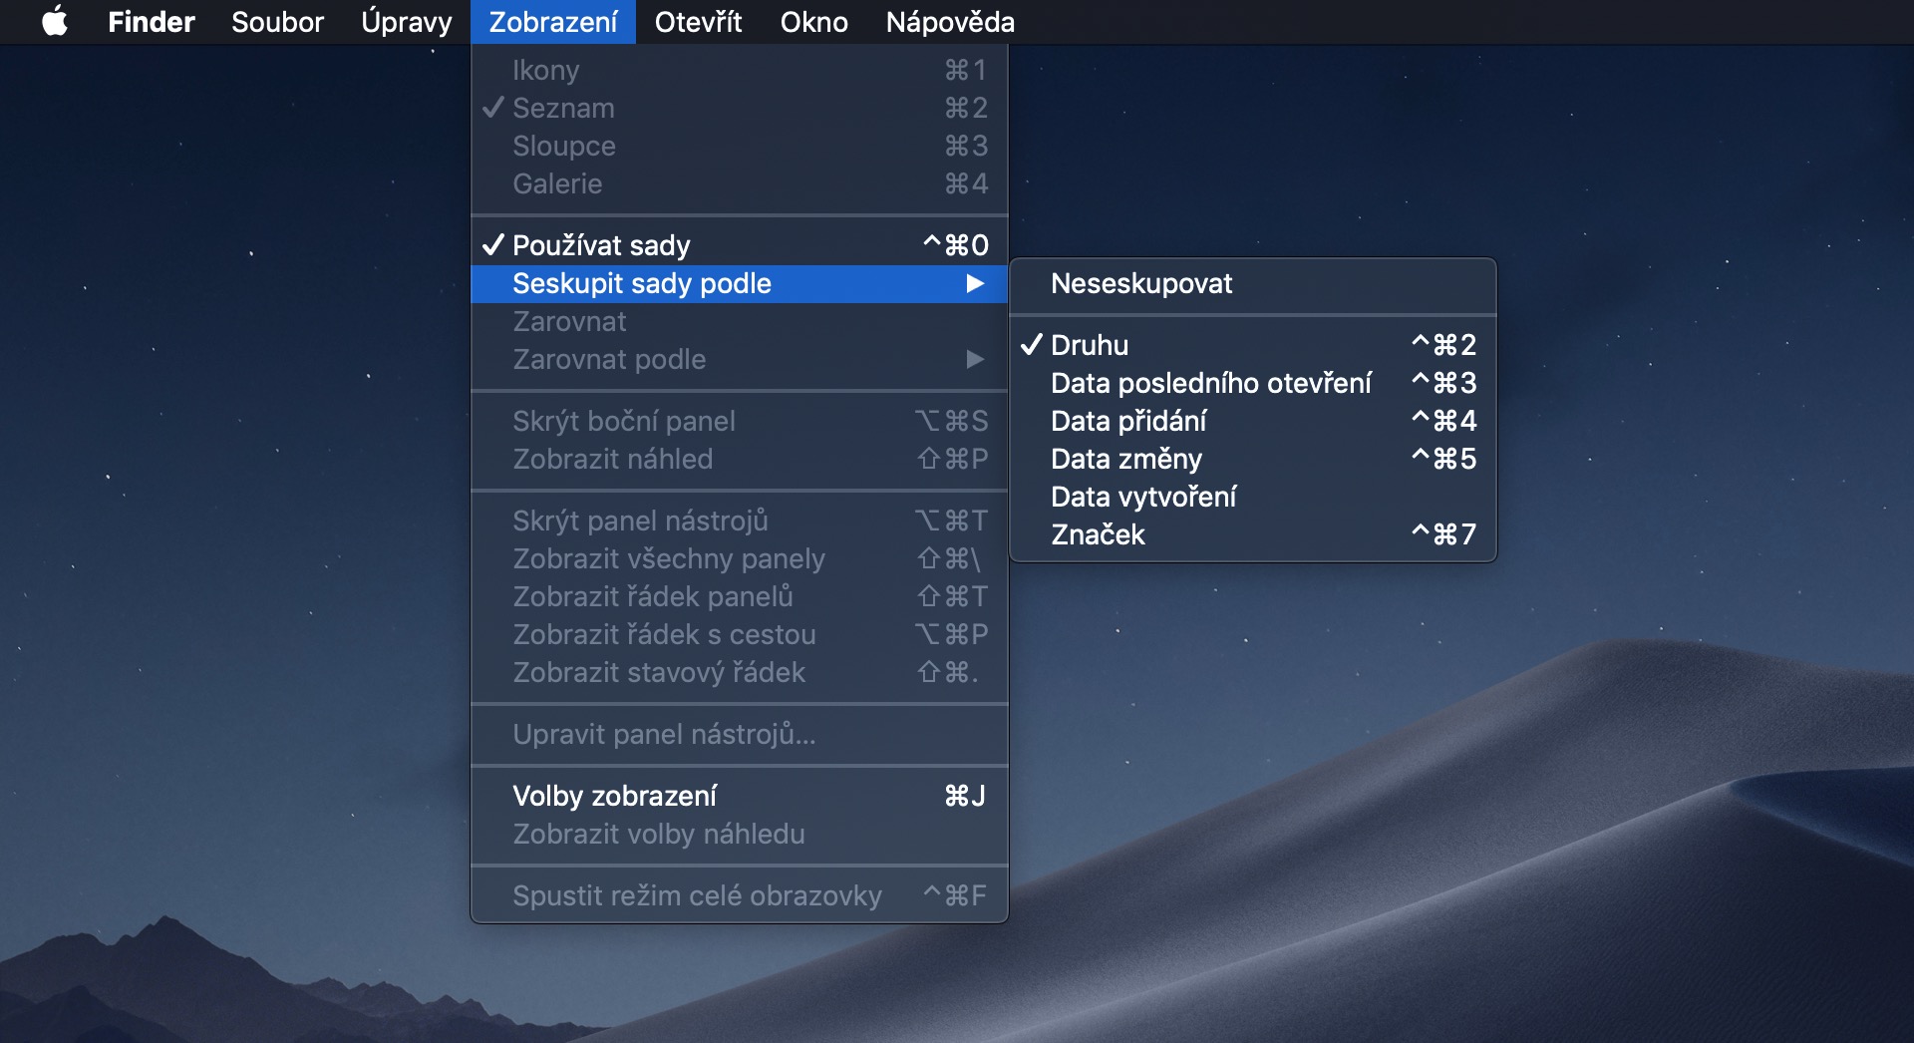The image size is (1914, 1043).
Task: Open the Okno menu
Action: coord(813,22)
